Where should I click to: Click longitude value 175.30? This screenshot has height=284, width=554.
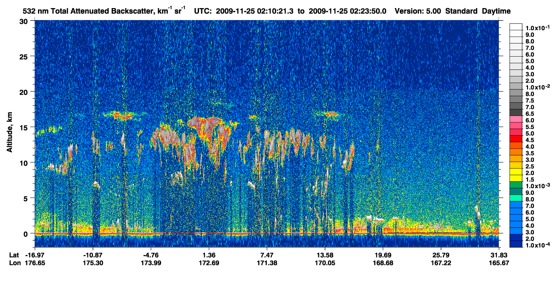tap(93, 263)
